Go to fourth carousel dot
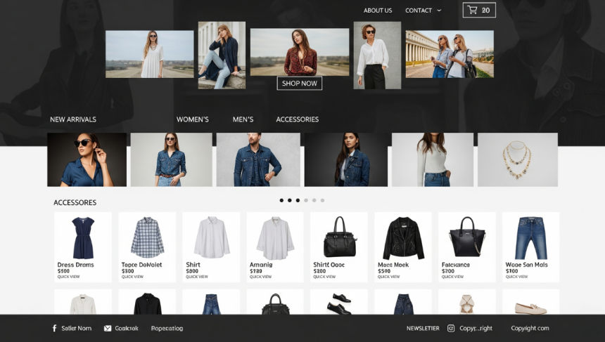The height and width of the screenshot is (342, 605). 306,200
